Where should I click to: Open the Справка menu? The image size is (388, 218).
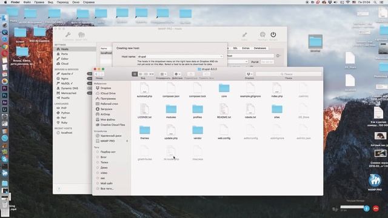click(x=89, y=2)
